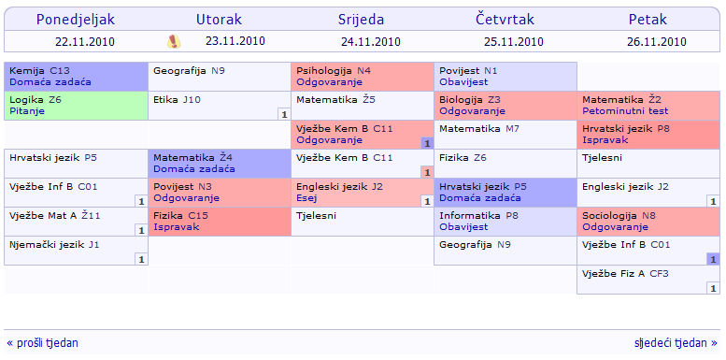
Task: Open Pitanje under Logika Z6
Action: pos(27,111)
